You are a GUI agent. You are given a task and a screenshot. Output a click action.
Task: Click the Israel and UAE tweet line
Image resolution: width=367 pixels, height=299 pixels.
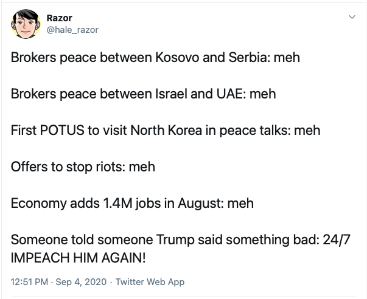143,94
